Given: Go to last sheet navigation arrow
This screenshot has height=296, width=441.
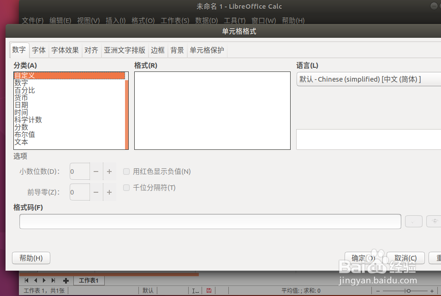Looking at the screenshot, I should 53,280.
